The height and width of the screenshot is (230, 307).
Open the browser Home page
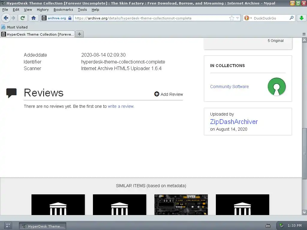coord(34,18)
